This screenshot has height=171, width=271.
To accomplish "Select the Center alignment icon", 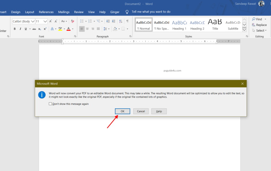I will click(x=87, y=29).
